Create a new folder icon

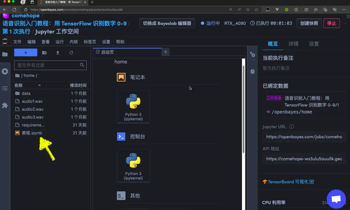(x=44, y=53)
